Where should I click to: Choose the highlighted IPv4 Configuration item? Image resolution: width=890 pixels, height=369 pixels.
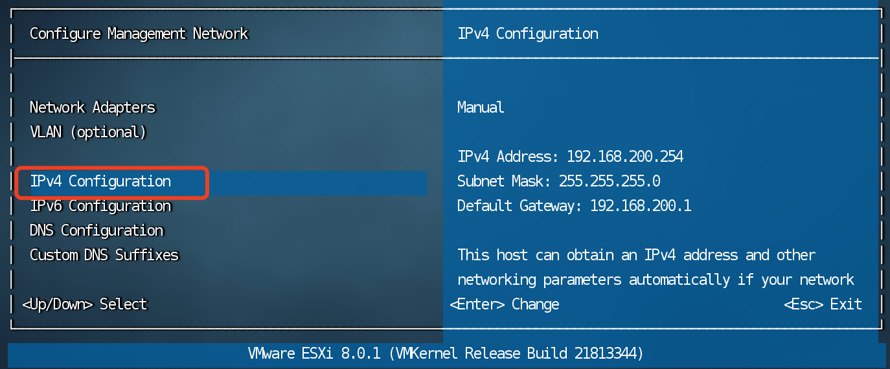pyautogui.click(x=100, y=182)
